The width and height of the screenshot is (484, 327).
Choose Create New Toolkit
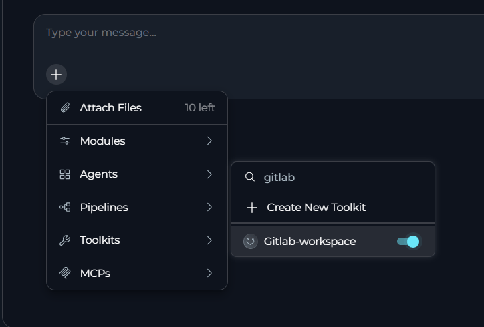(333, 208)
